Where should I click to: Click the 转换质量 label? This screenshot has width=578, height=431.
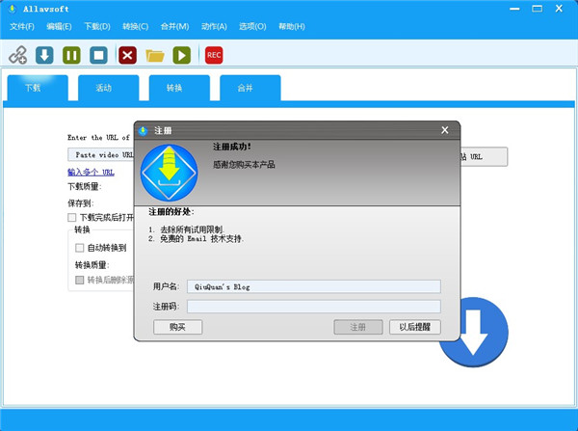pos(92,264)
